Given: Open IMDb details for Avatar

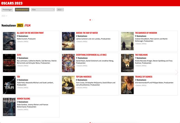Looking at the screenshot, I should (82, 41).
